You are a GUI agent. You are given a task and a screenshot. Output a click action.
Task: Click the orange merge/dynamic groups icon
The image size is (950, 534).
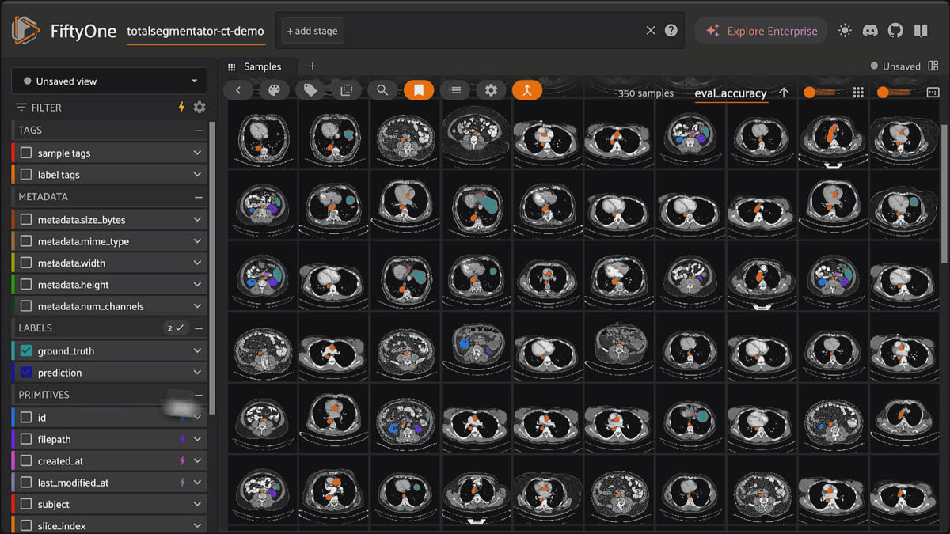pyautogui.click(x=527, y=90)
